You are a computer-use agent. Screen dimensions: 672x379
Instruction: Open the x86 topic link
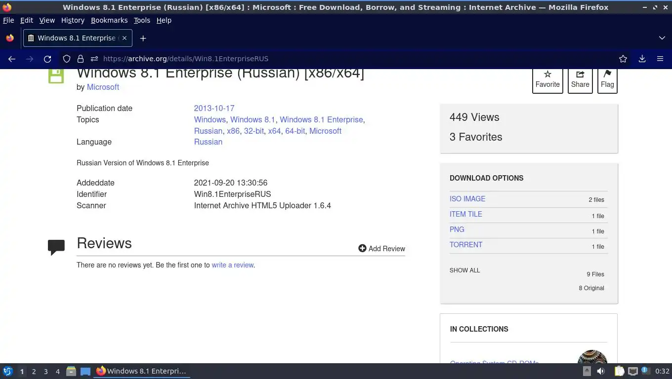233,131
